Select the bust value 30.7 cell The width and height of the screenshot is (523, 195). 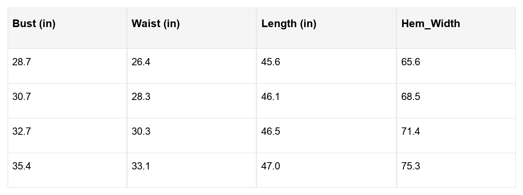(x=21, y=97)
